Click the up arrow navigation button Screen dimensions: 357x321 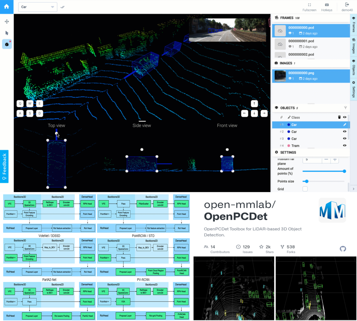[254, 104]
